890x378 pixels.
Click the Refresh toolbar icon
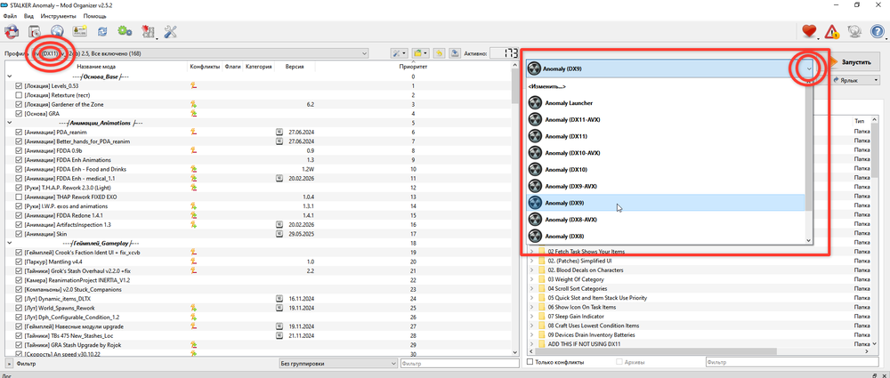coord(102,32)
